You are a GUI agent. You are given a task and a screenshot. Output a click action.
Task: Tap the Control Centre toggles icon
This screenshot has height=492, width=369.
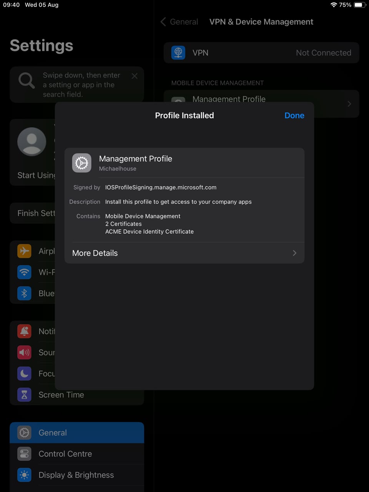(x=24, y=454)
